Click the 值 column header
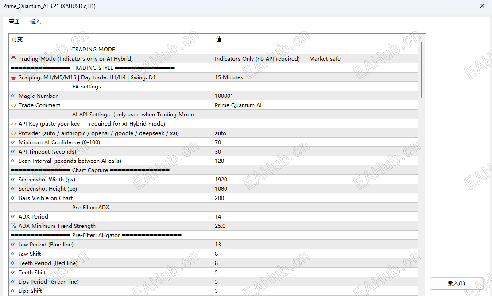 (x=315, y=39)
